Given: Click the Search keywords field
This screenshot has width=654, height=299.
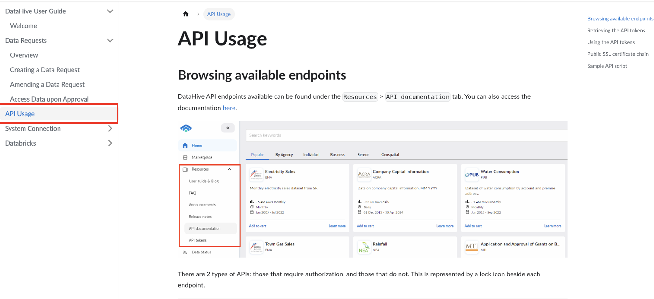Looking at the screenshot, I should pos(407,135).
